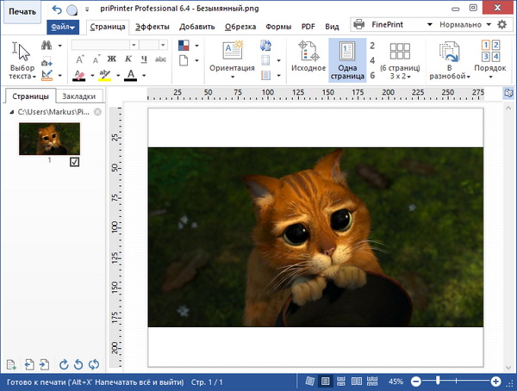Click the binoculars search icon
Viewport: 517px width, 391px height.
click(x=47, y=46)
